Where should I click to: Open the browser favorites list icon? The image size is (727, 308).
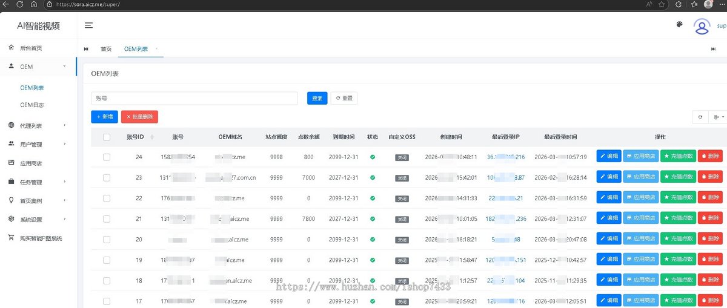click(694, 4)
